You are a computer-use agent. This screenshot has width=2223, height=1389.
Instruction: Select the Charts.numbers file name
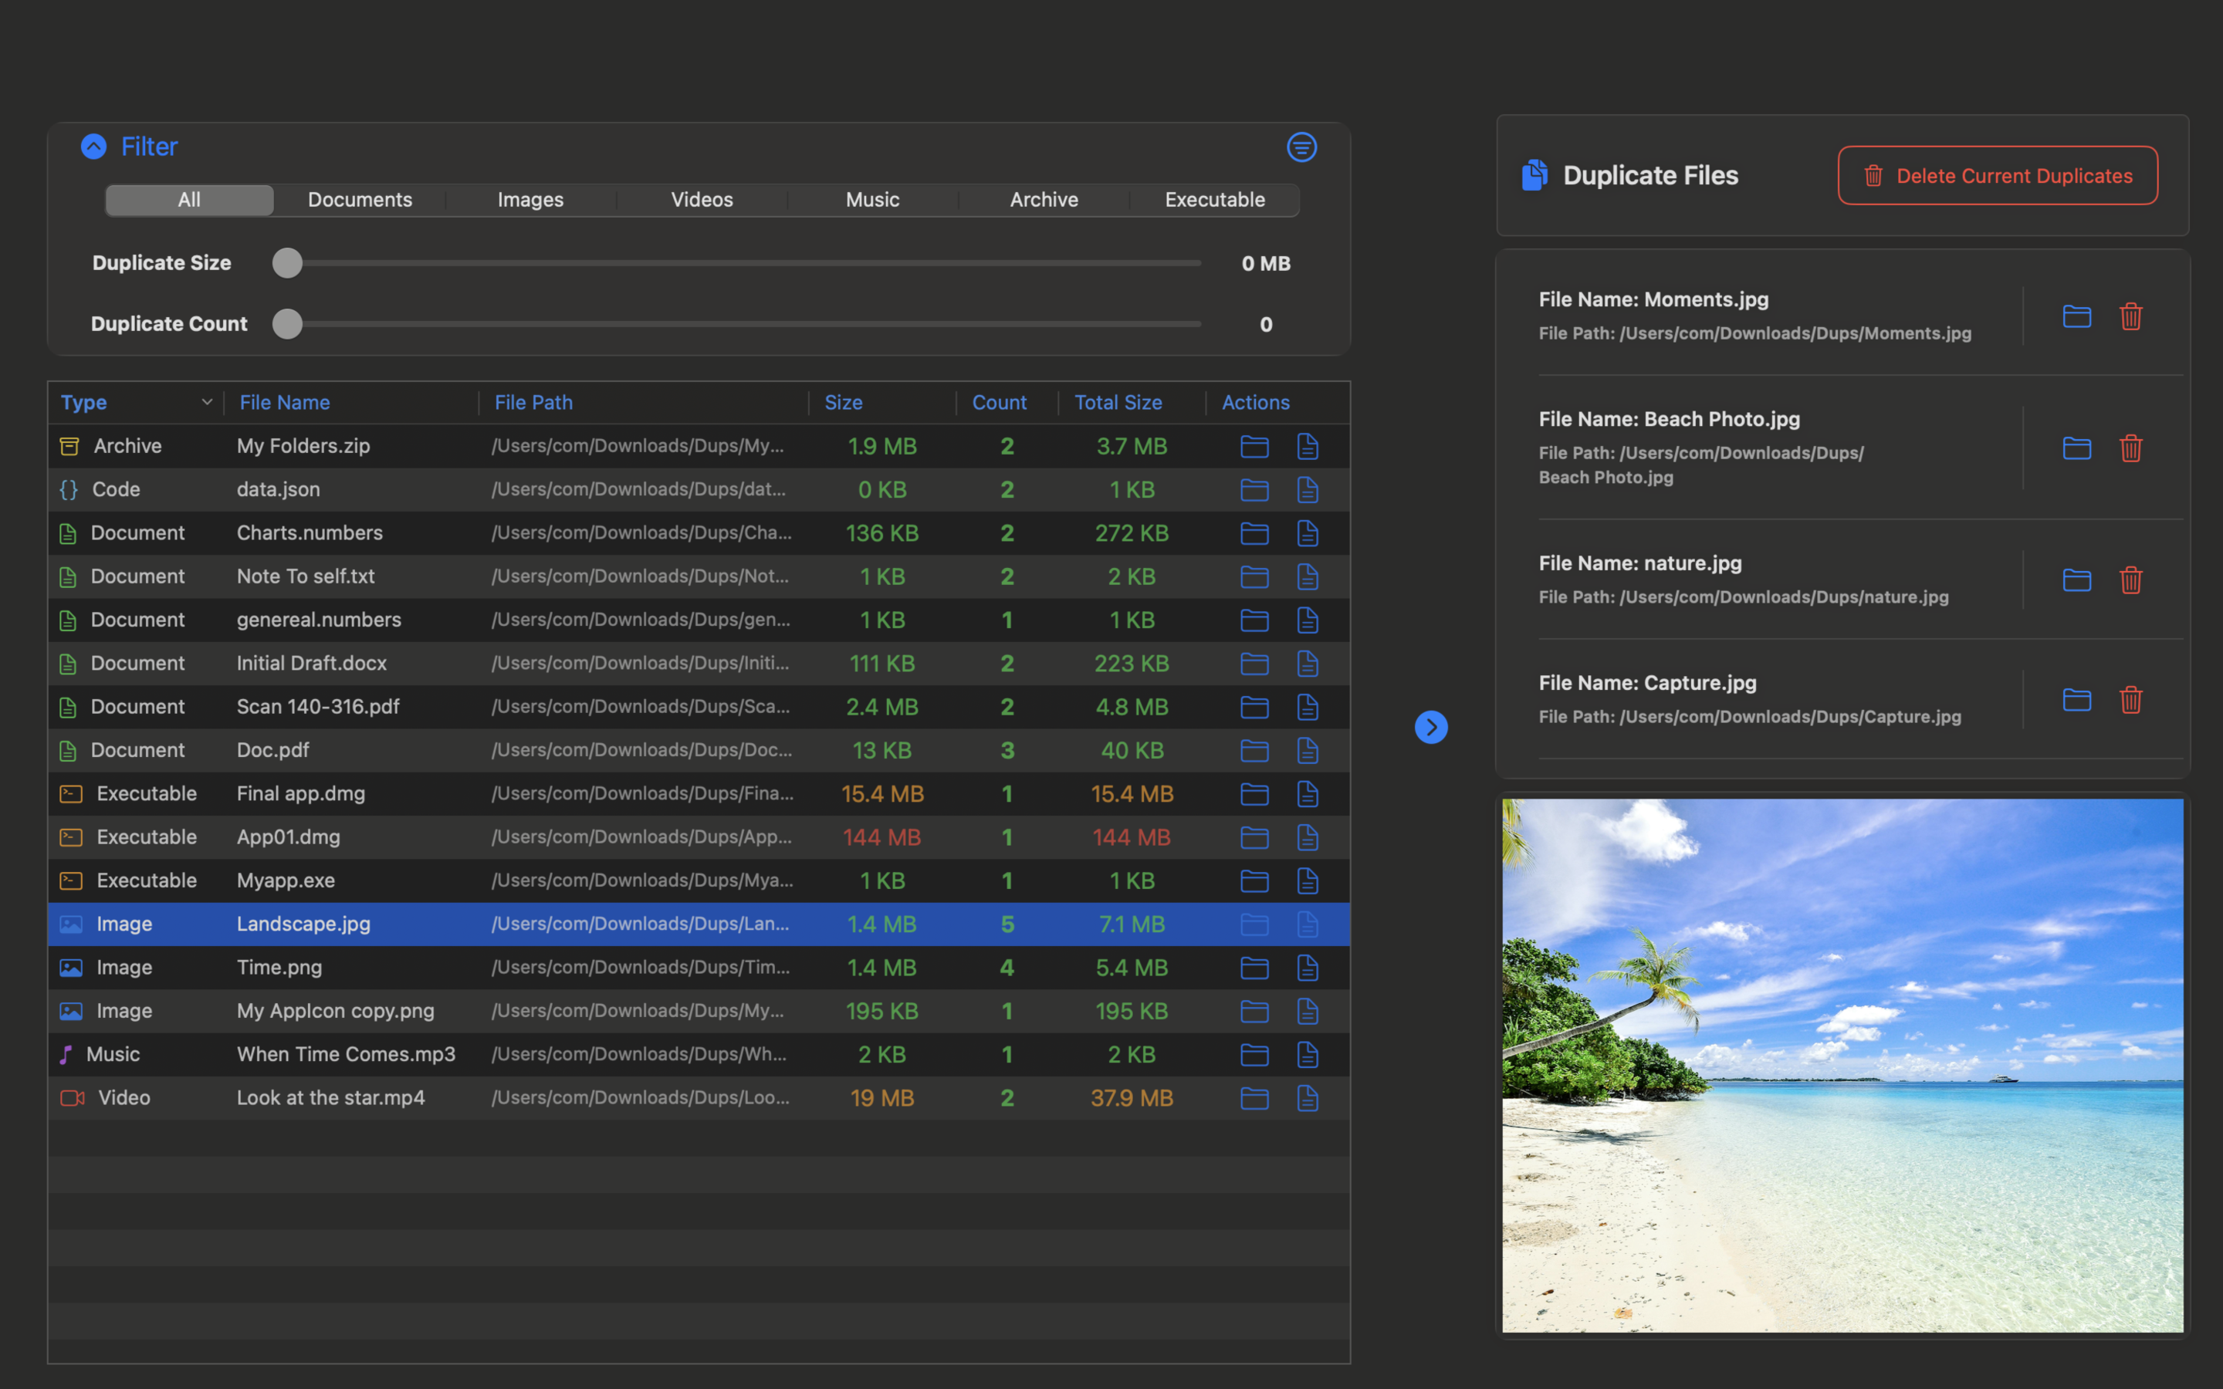point(310,532)
